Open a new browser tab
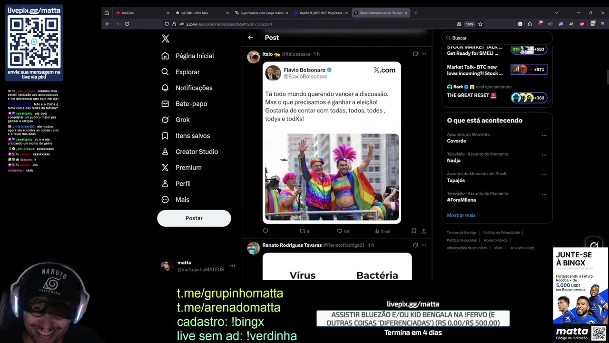The height and width of the screenshot is (343, 609). coord(416,13)
